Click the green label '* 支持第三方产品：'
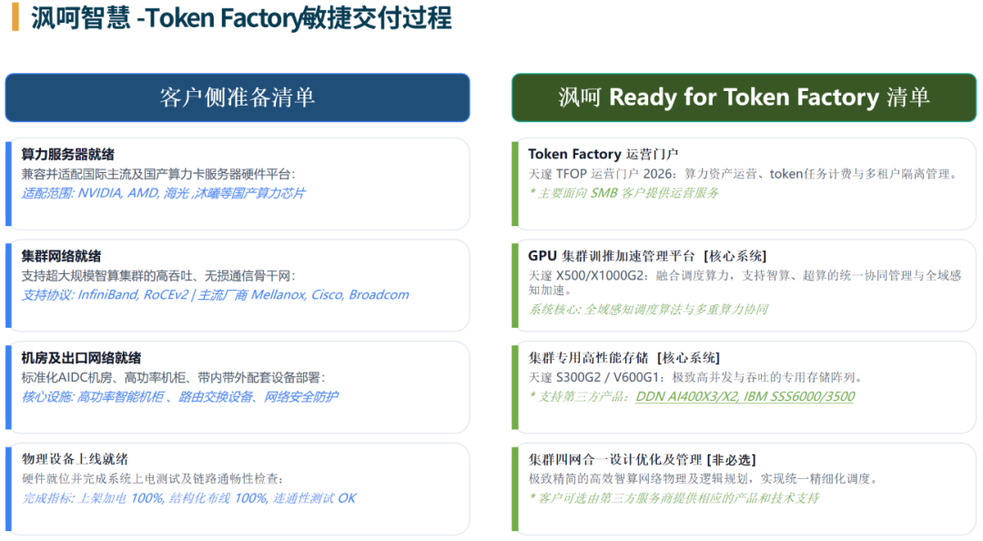The image size is (983, 541). tap(579, 397)
